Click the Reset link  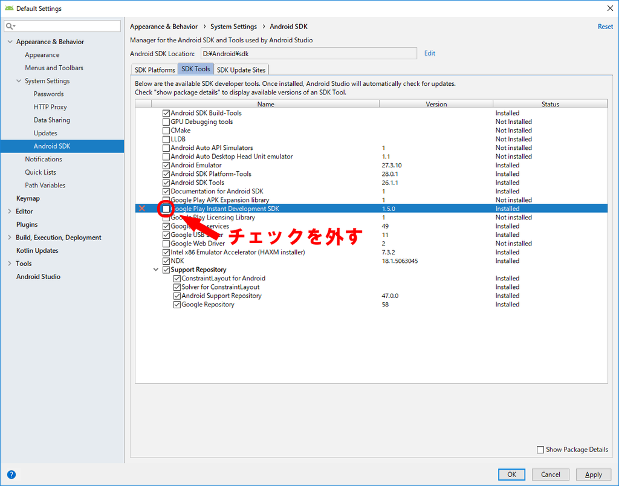(x=605, y=27)
